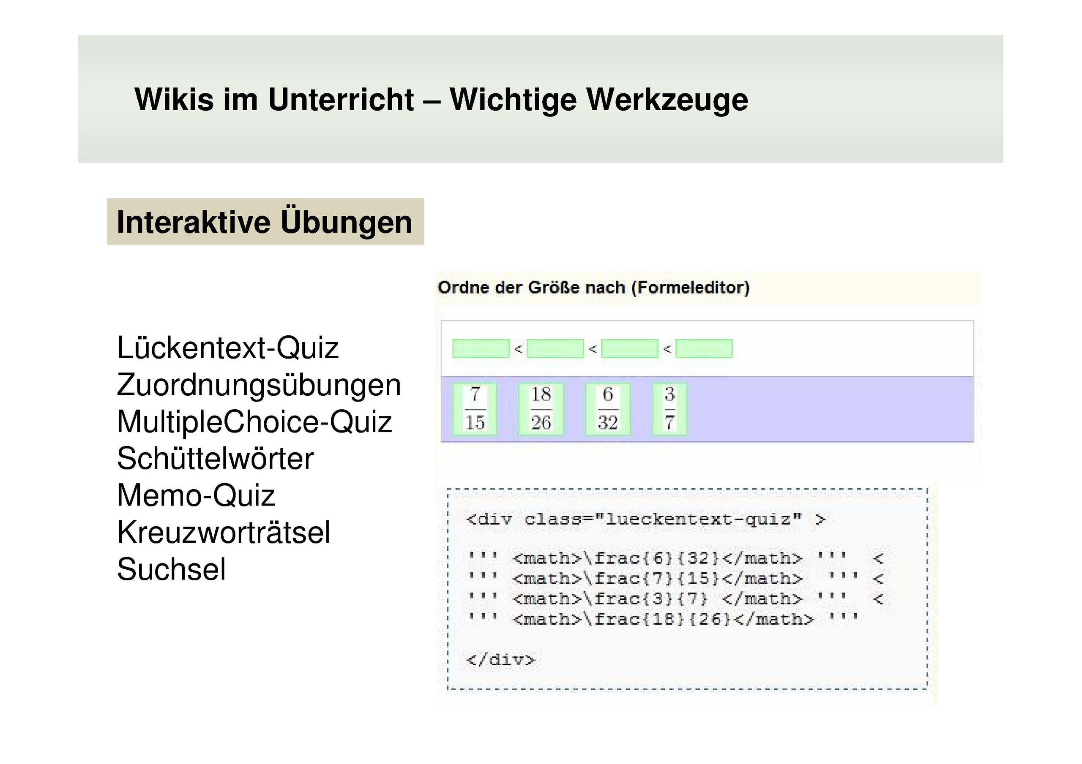Select the last empty green answer box
1082x764 pixels.
coord(704,348)
